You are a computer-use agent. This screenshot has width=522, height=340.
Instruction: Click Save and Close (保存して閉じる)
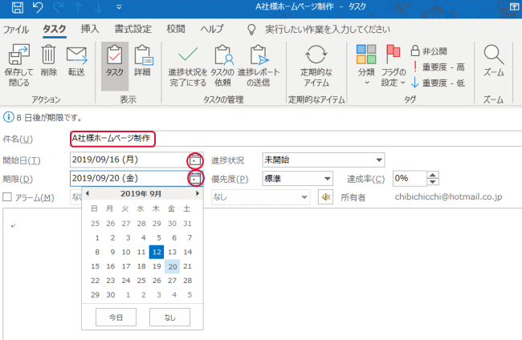pyautogui.click(x=19, y=65)
